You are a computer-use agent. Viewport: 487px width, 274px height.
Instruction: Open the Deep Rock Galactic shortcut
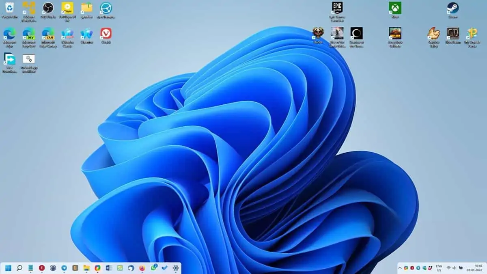click(x=395, y=33)
